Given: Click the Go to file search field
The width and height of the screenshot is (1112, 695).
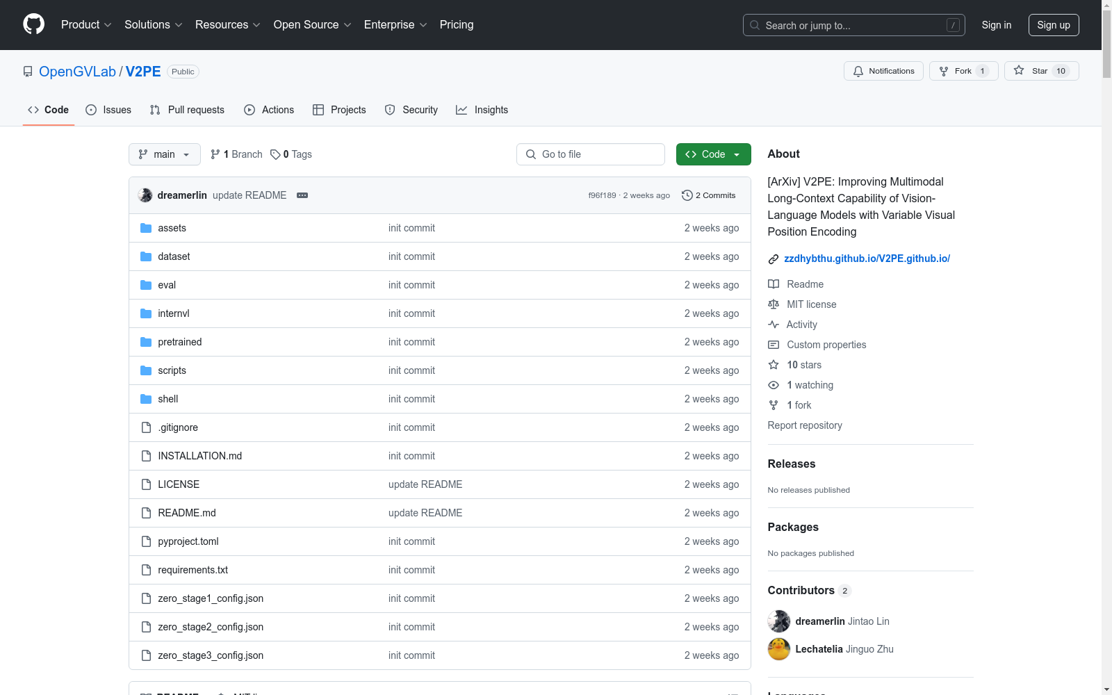Looking at the screenshot, I should click(x=591, y=154).
